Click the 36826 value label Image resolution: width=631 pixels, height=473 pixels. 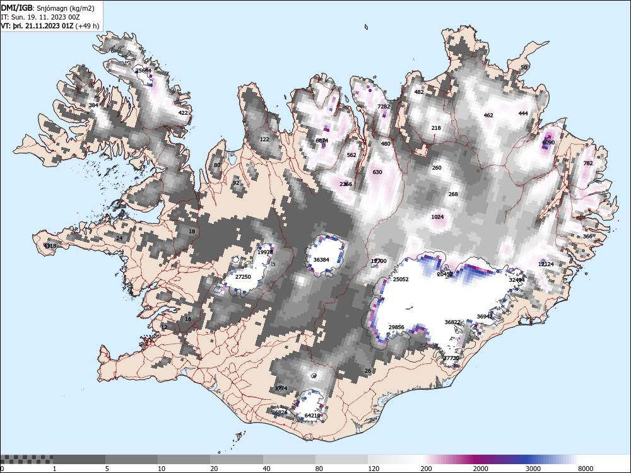point(280,412)
